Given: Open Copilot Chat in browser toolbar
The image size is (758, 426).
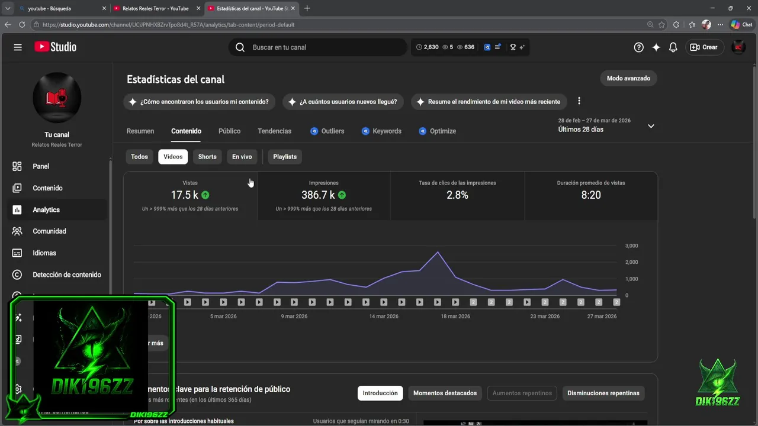Looking at the screenshot, I should point(741,25).
